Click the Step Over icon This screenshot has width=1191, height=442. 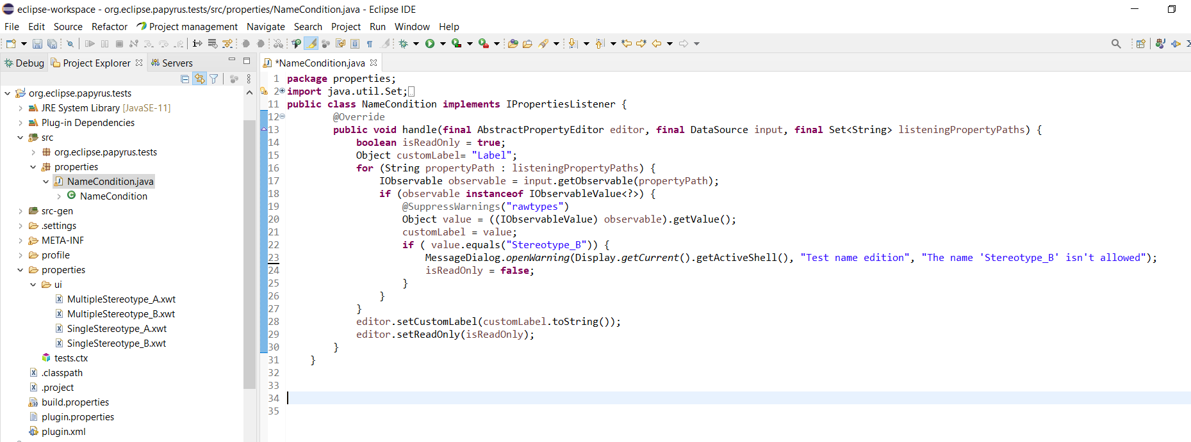pyautogui.click(x=164, y=43)
